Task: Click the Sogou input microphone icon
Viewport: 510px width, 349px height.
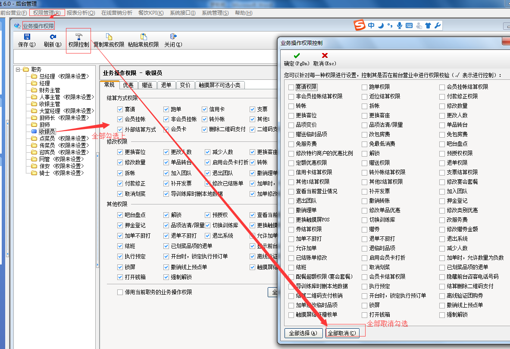Action: pyautogui.click(x=400, y=26)
